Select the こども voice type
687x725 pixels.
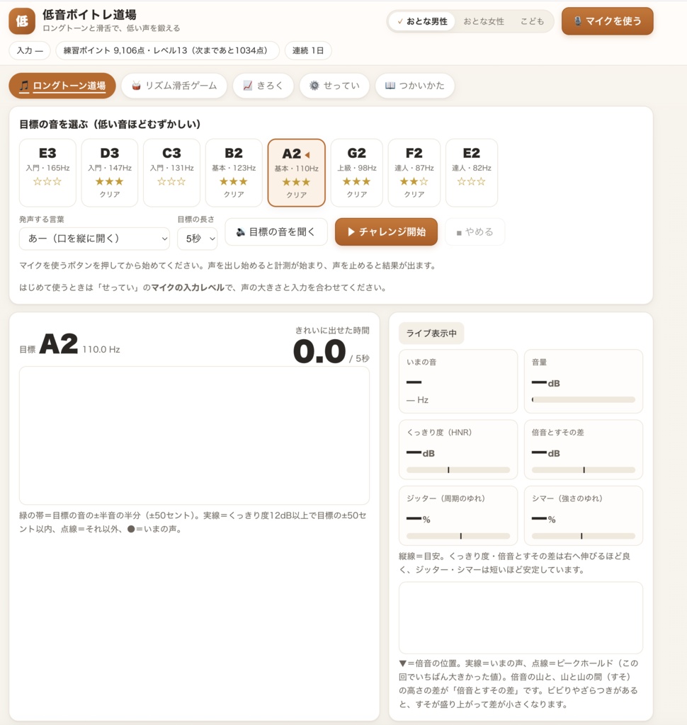tap(532, 21)
